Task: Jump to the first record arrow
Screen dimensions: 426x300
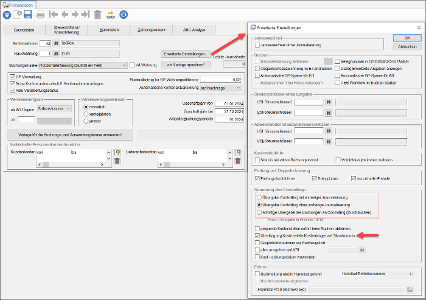Action: [x=54, y=15]
